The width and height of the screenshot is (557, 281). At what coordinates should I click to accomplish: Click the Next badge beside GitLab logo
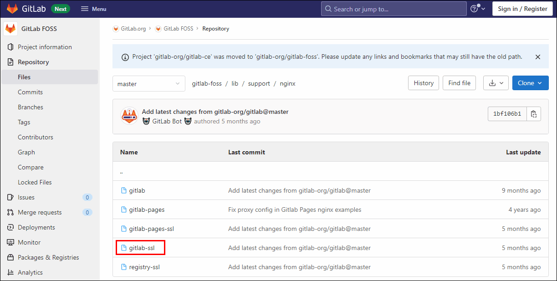(60, 9)
